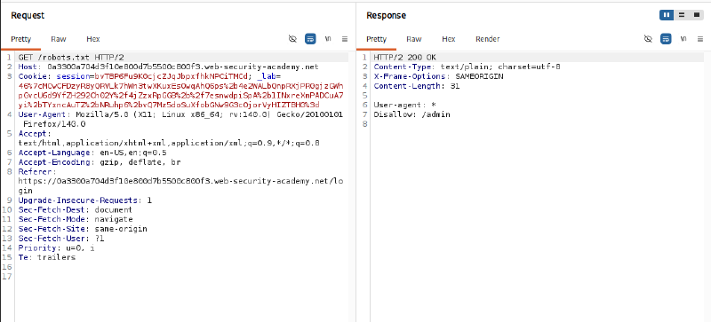Click the Sec-Fetch-User header line
This screenshot has width=711, height=322.
pyautogui.click(x=61, y=239)
